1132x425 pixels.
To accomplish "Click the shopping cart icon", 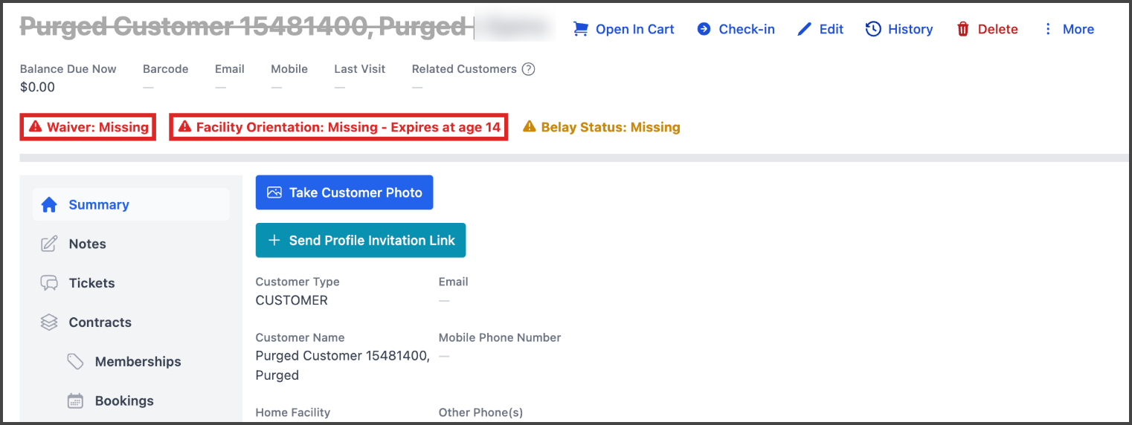I will pyautogui.click(x=580, y=29).
